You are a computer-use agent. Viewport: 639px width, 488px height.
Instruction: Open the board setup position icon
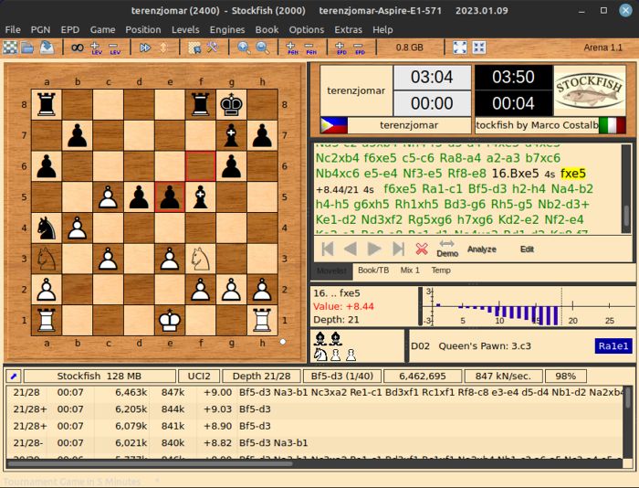[194, 48]
